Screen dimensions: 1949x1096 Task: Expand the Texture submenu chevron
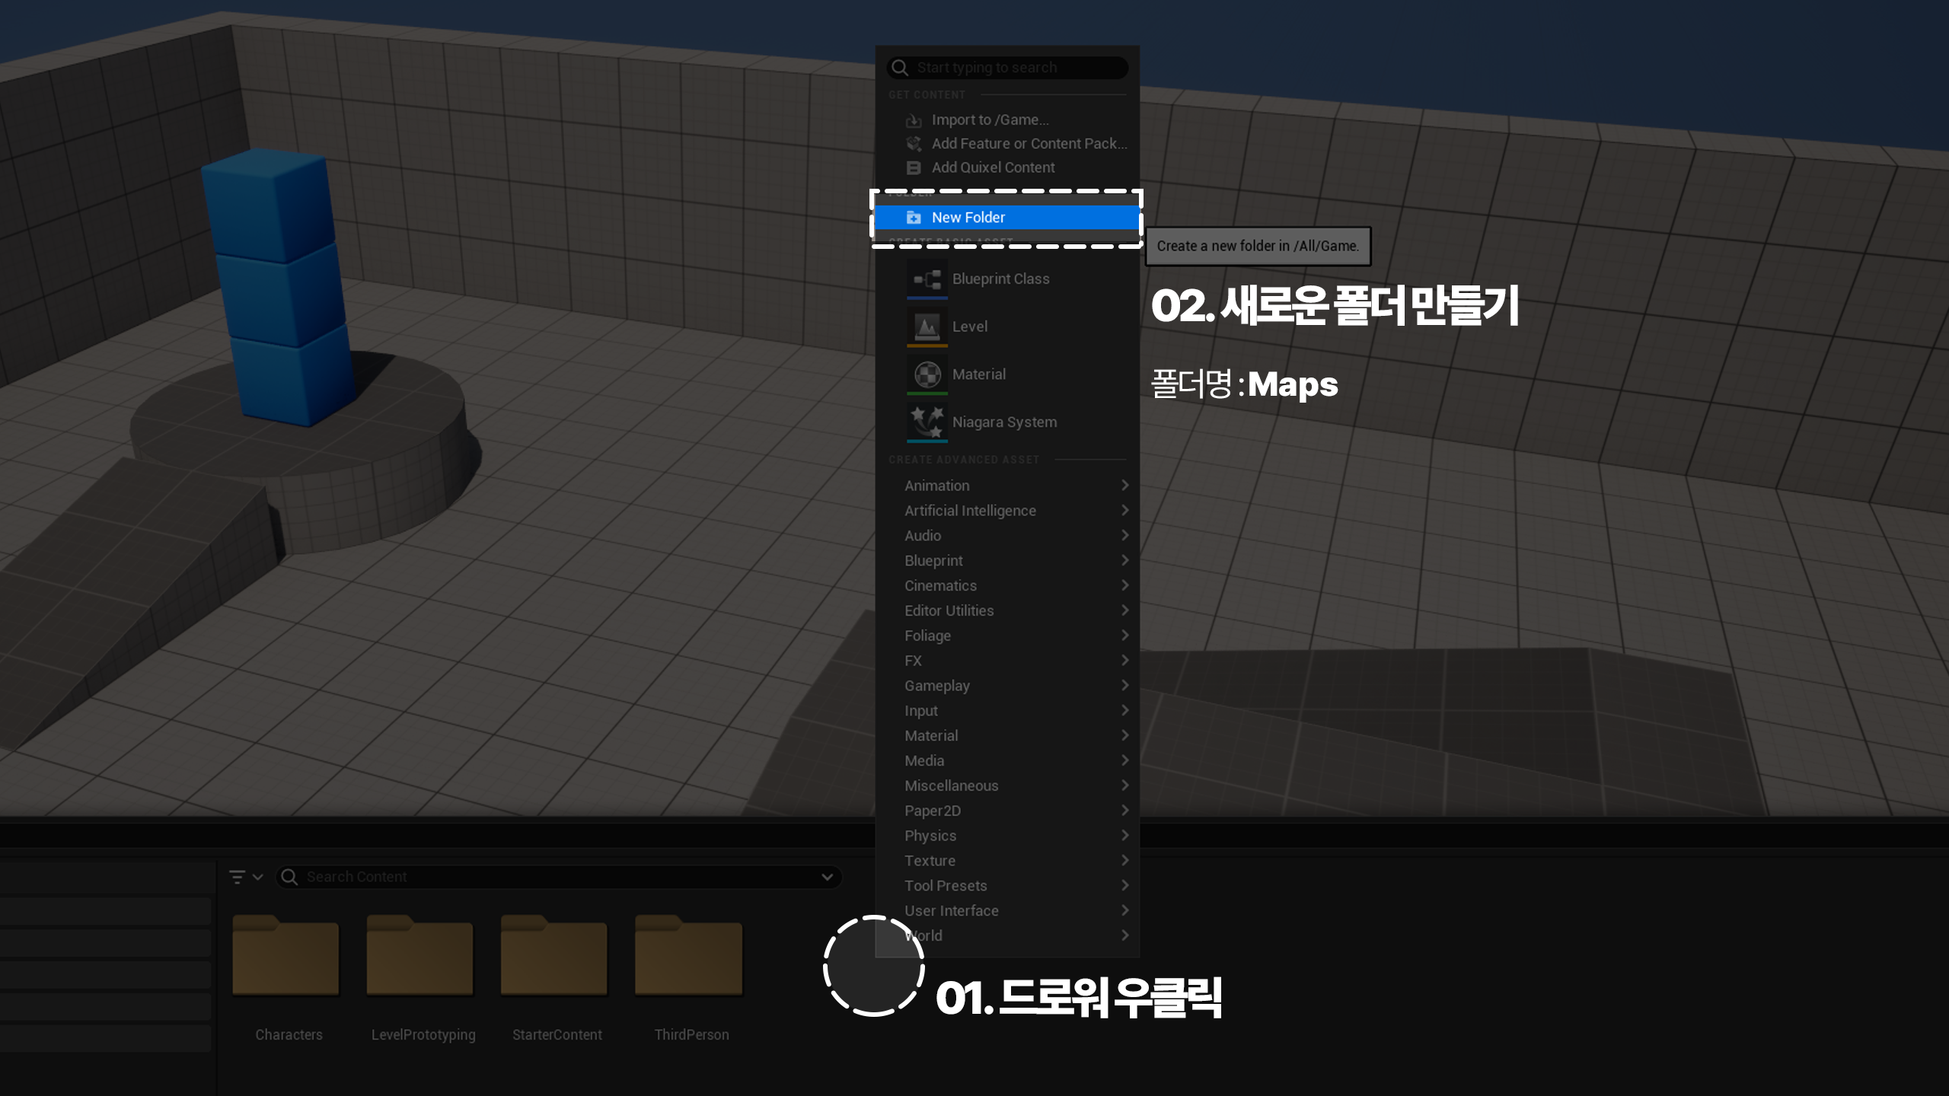click(x=1124, y=860)
